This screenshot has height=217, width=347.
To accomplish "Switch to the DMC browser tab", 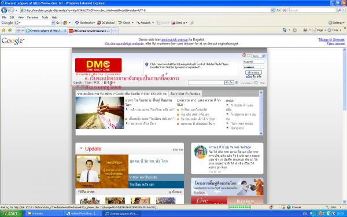I will [90, 31].
